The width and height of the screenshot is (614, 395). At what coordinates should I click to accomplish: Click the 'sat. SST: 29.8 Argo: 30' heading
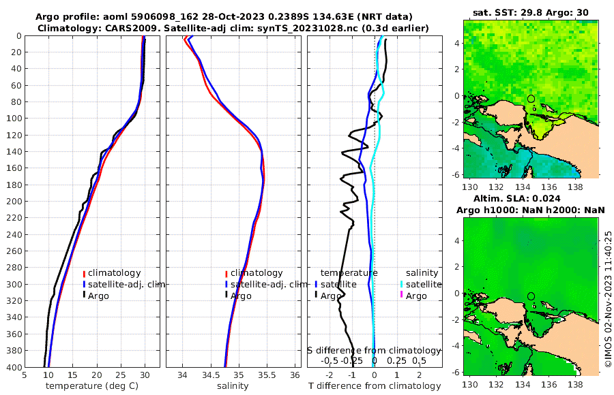531,12
